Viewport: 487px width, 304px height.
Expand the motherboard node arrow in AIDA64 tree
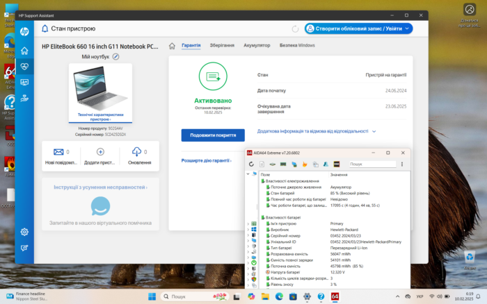[x=248, y=223]
